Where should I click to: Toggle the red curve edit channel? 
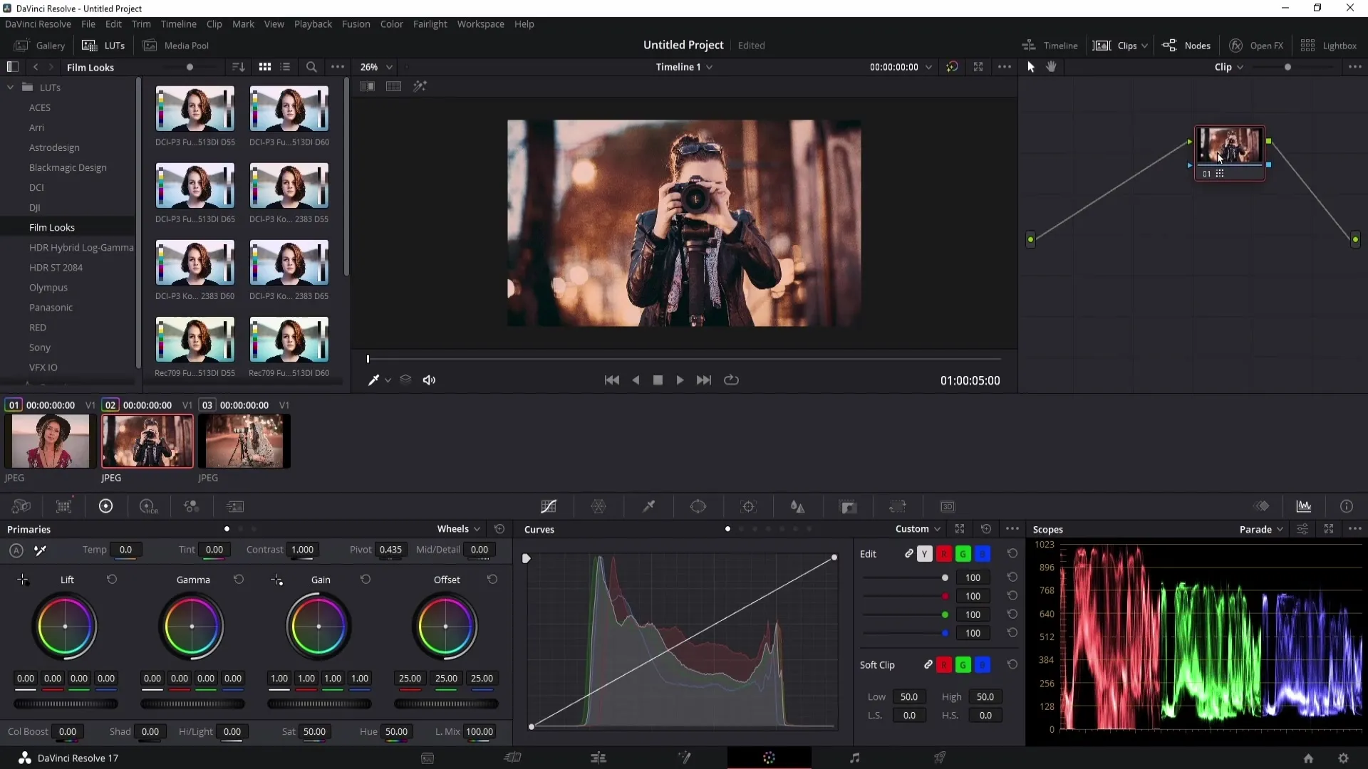pos(944,553)
